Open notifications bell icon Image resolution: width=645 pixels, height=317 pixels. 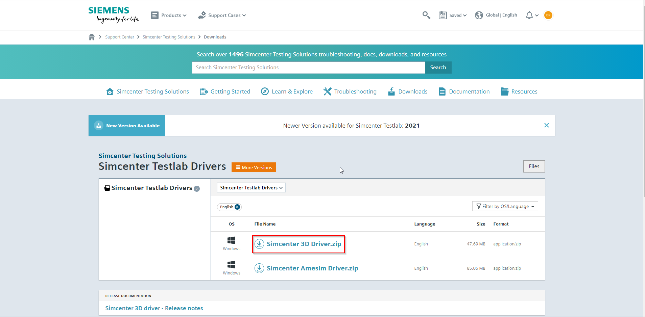pos(529,15)
